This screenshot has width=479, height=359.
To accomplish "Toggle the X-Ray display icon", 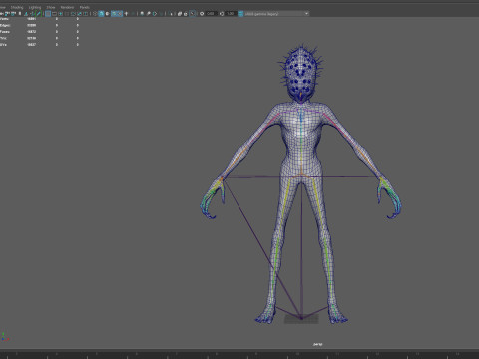I will pos(180,14).
